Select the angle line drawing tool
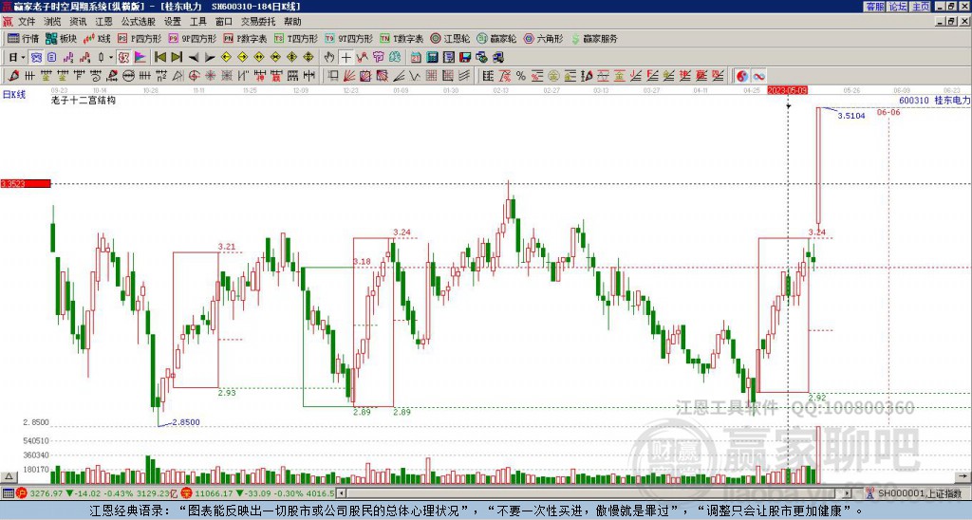The height and width of the screenshot is (520, 972). 401,76
